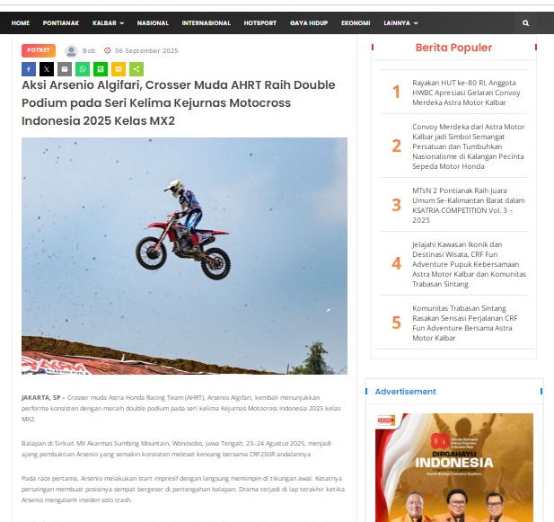The image size is (554, 522).
Task: Click paragraph starting 'Balapan di Sirkuit MX Akarmas'
Action: click(176, 448)
